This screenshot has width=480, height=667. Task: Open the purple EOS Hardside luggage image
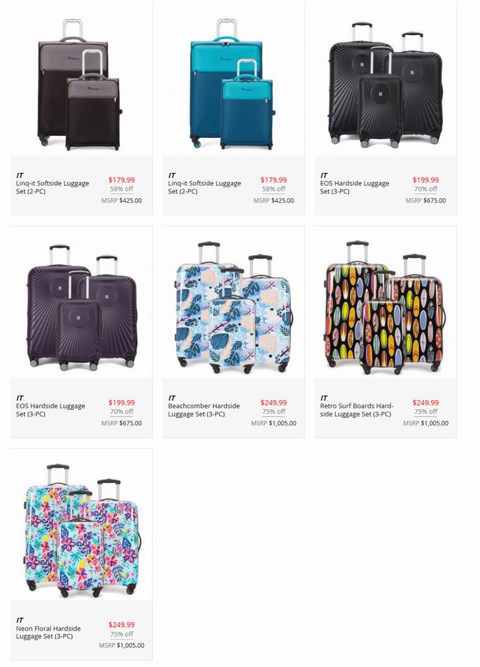pyautogui.click(x=82, y=307)
